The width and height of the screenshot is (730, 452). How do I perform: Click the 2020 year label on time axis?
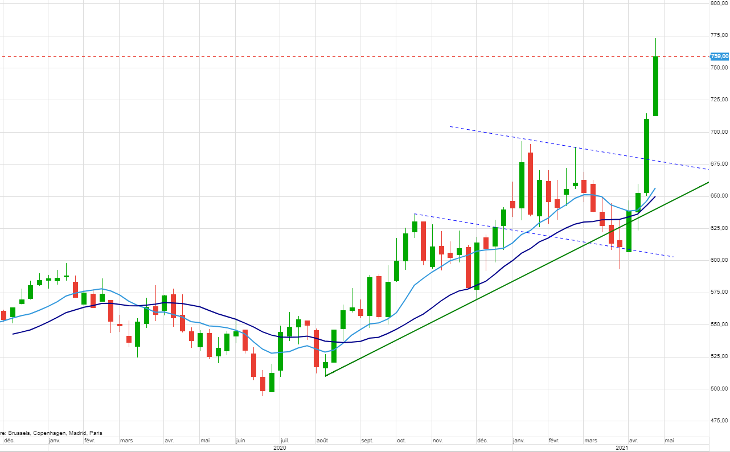(x=280, y=448)
